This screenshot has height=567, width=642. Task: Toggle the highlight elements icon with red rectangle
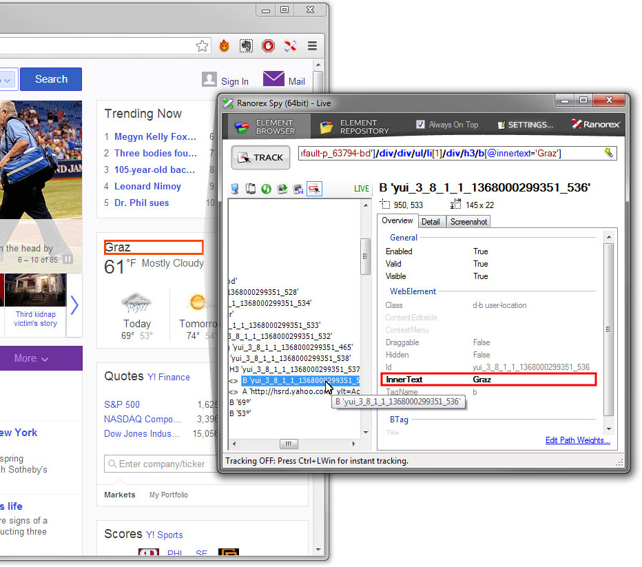point(314,189)
